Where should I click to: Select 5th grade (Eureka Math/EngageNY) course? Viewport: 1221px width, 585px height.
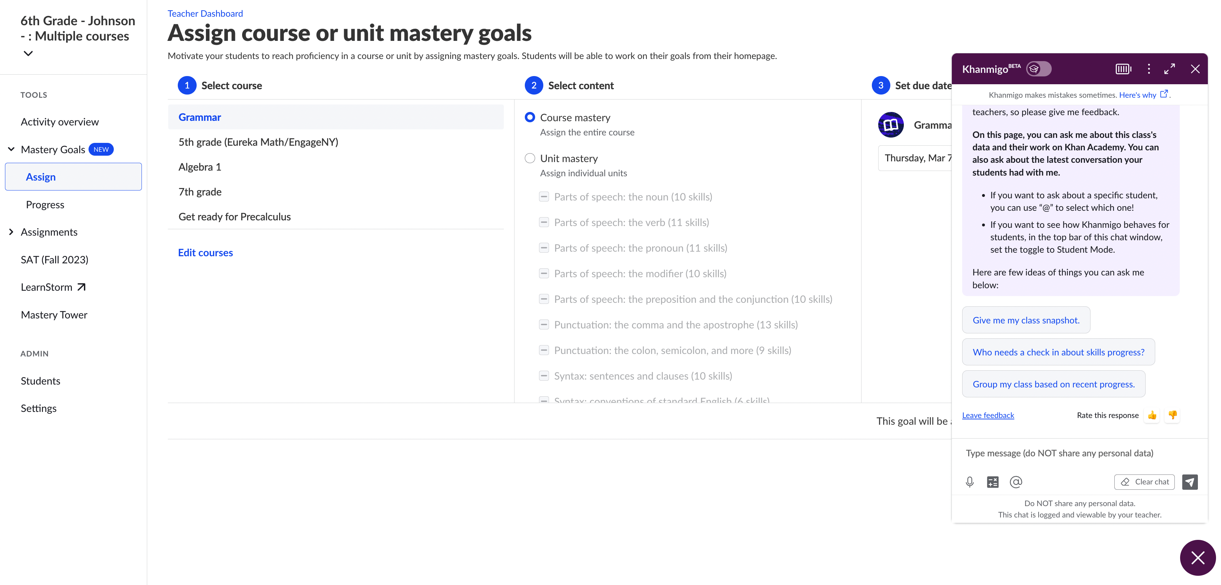tap(336, 142)
